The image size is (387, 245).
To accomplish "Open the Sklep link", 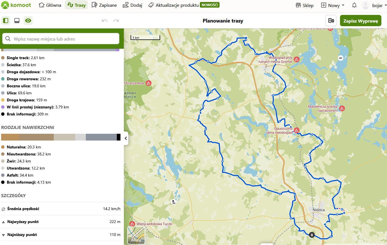I will (305, 5).
